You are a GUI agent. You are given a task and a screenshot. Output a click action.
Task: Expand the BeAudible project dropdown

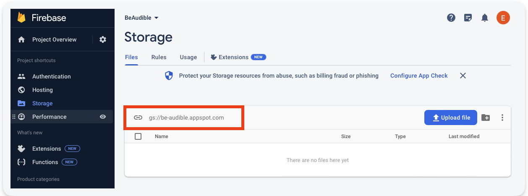[141, 18]
